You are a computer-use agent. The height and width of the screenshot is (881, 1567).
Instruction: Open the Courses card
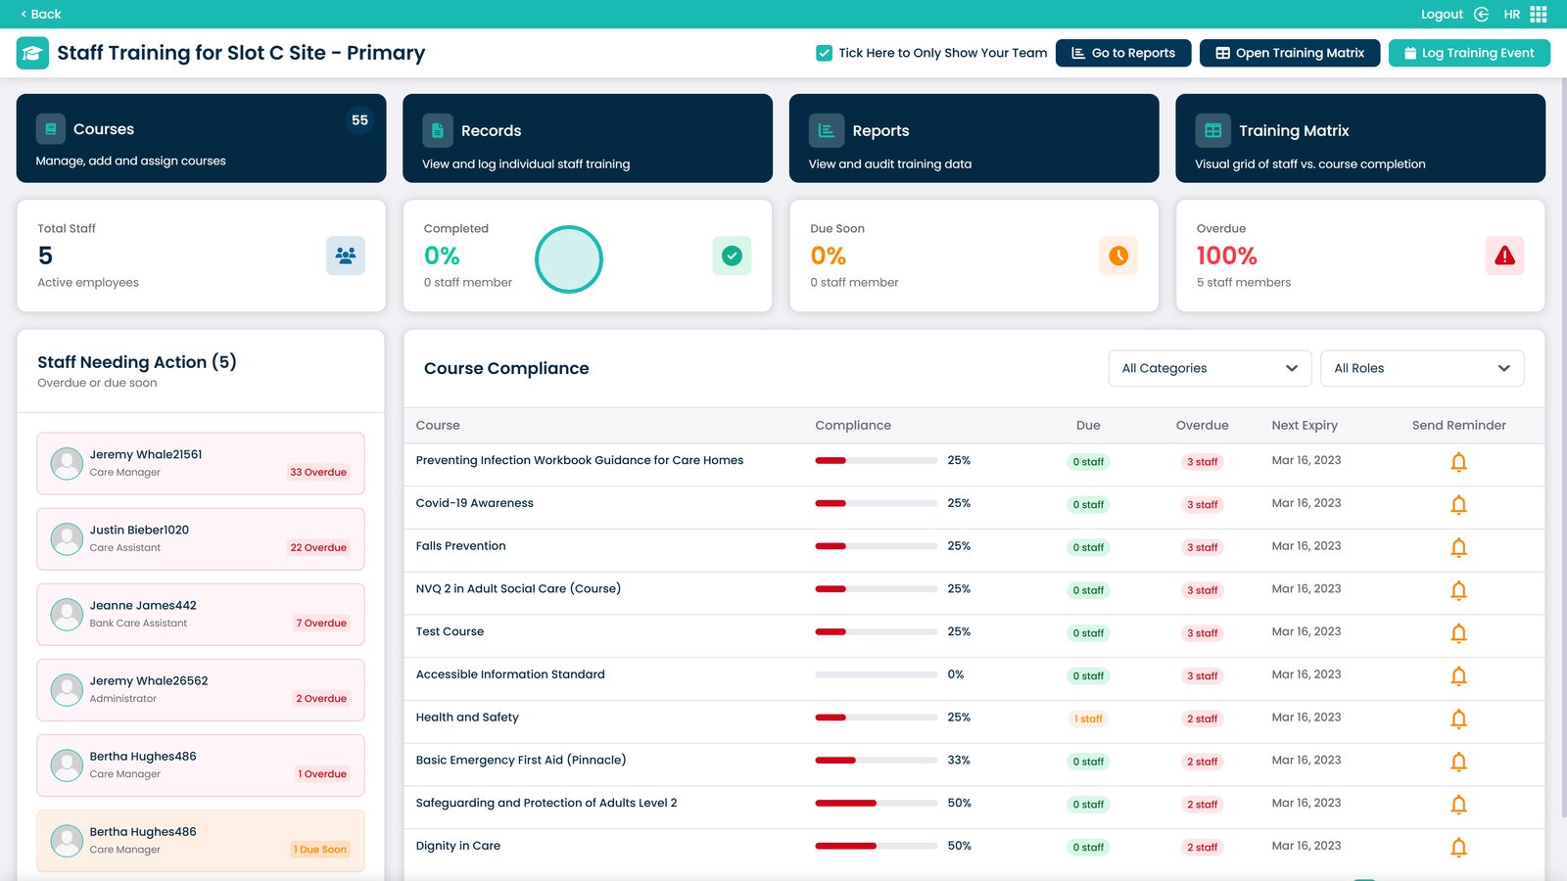tap(201, 138)
